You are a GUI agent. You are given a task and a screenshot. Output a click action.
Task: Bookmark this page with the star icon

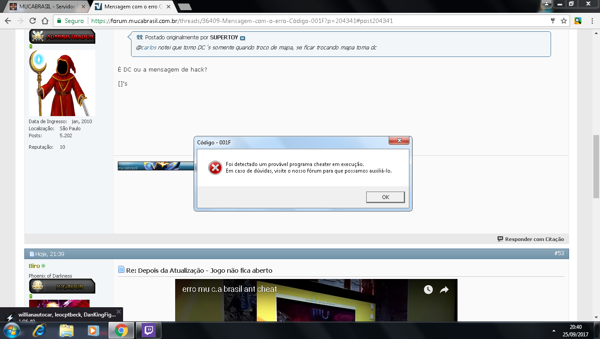coord(563,21)
